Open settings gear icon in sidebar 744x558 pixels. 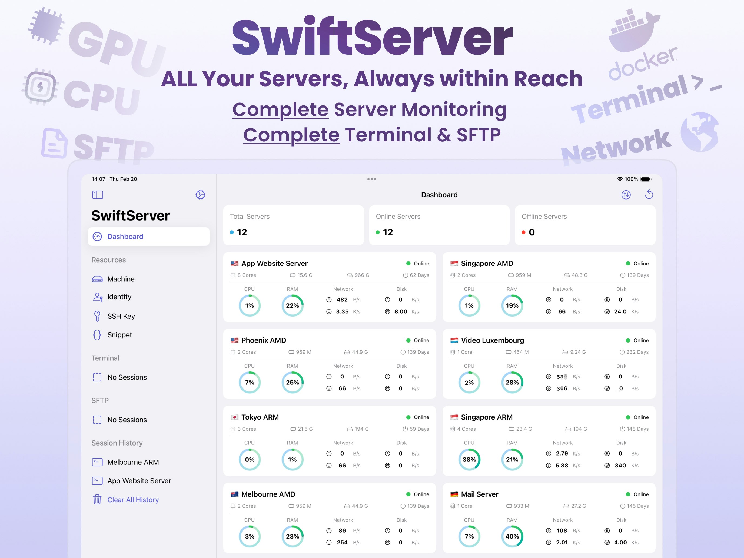click(x=200, y=195)
